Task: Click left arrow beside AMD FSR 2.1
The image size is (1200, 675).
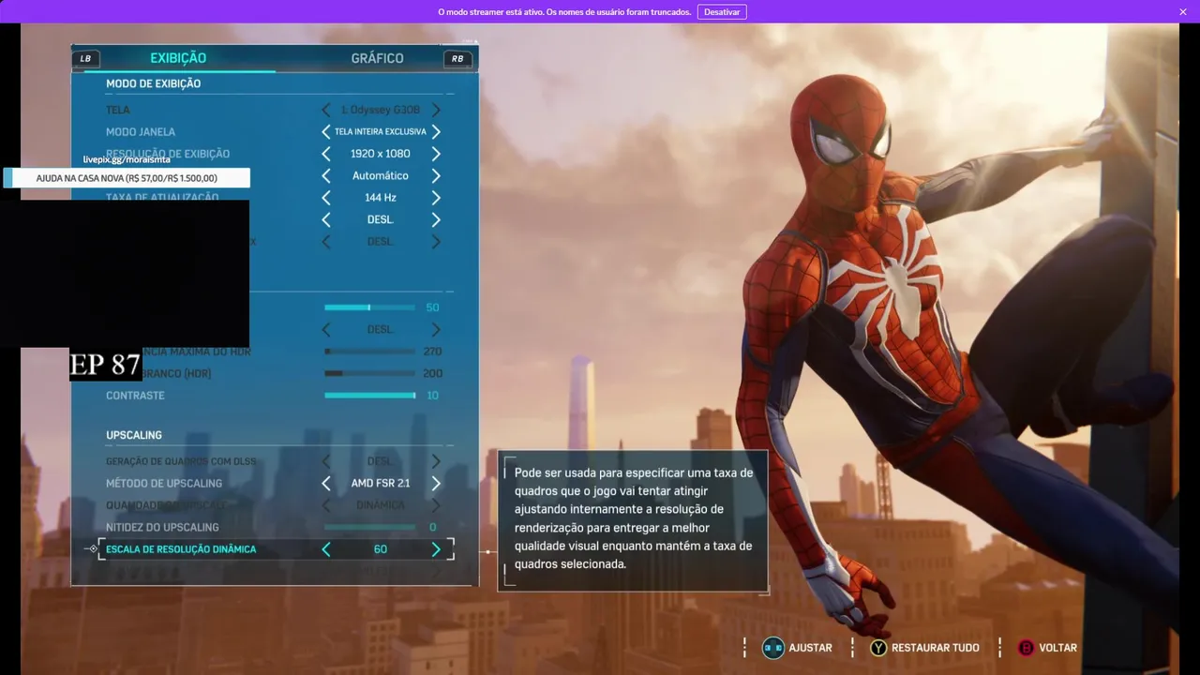Action: tap(326, 484)
